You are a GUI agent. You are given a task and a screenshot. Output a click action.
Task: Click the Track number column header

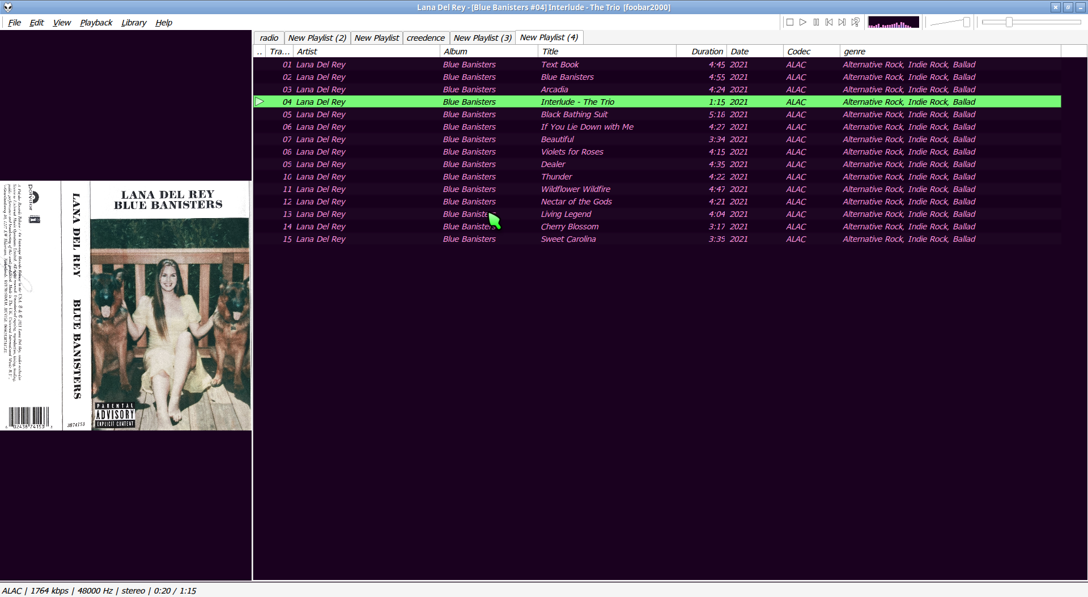click(x=279, y=52)
